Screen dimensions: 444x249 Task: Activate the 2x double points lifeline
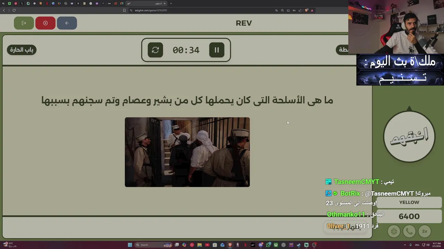click(x=425, y=231)
